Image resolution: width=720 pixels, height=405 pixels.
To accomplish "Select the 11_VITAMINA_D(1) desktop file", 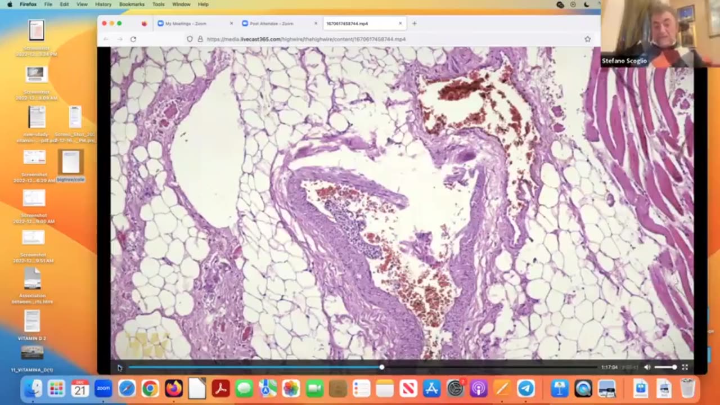I will (x=32, y=359).
